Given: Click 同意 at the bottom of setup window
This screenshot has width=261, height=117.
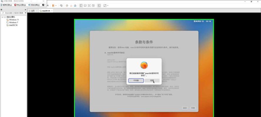Looking at the screenshot, I should point(193,108).
